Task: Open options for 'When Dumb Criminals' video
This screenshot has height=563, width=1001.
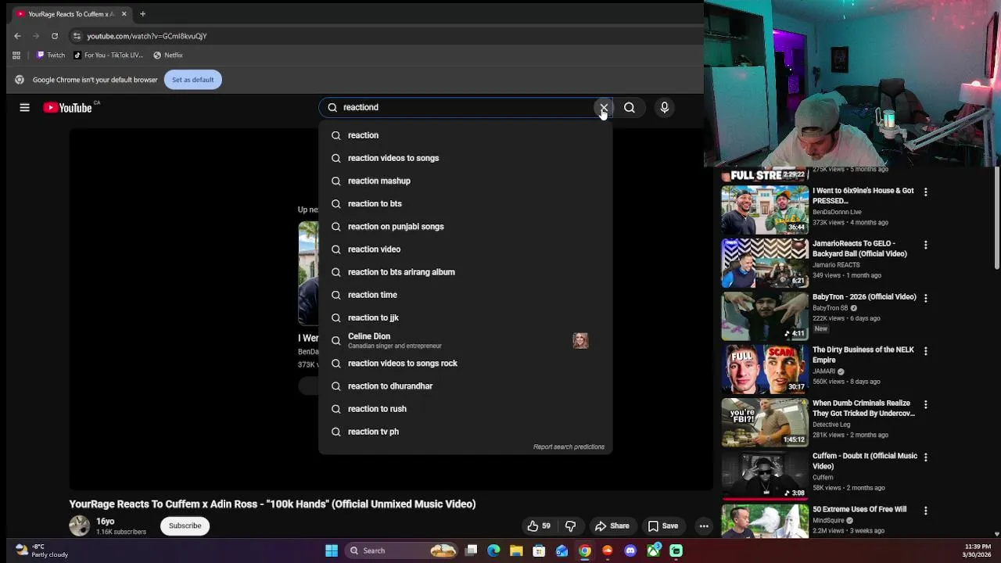Action: tap(926, 405)
